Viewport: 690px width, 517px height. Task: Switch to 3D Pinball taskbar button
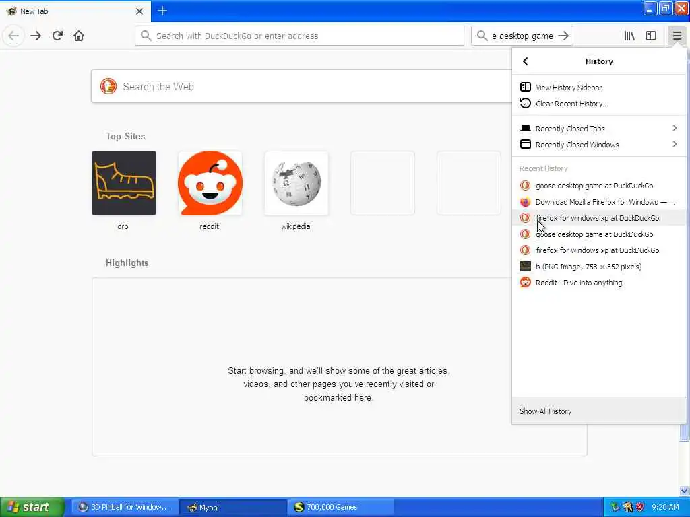tap(125, 507)
